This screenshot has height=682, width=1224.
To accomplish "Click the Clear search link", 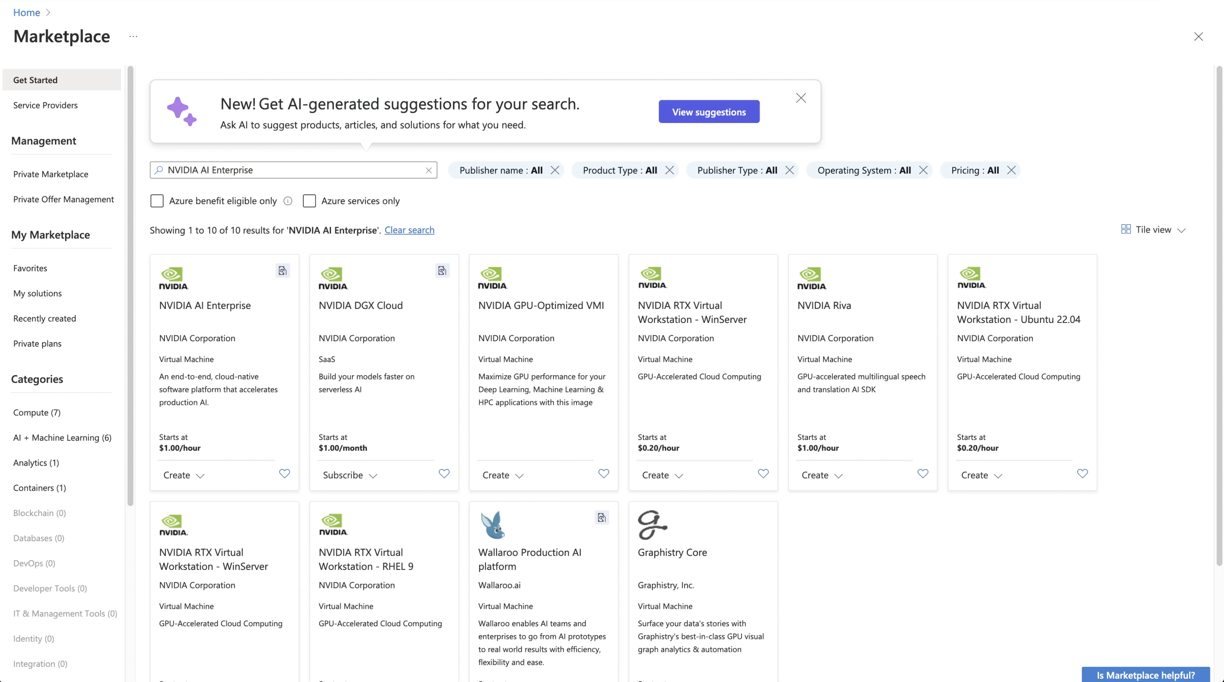I will coord(409,230).
